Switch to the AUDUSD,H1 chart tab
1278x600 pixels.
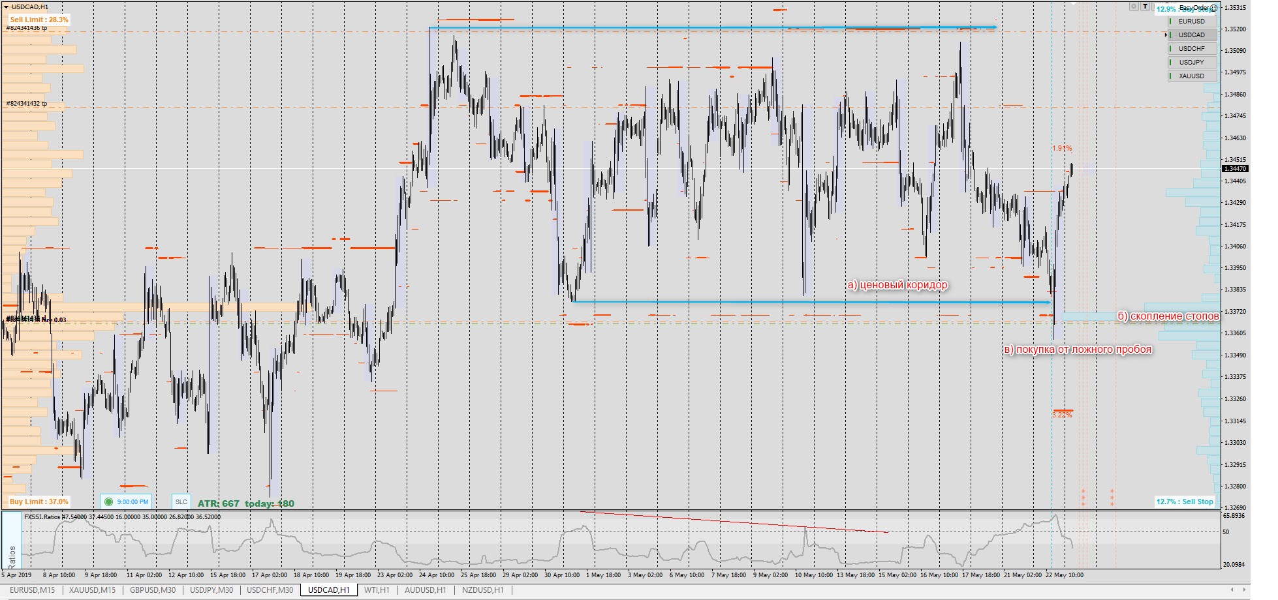click(x=426, y=590)
